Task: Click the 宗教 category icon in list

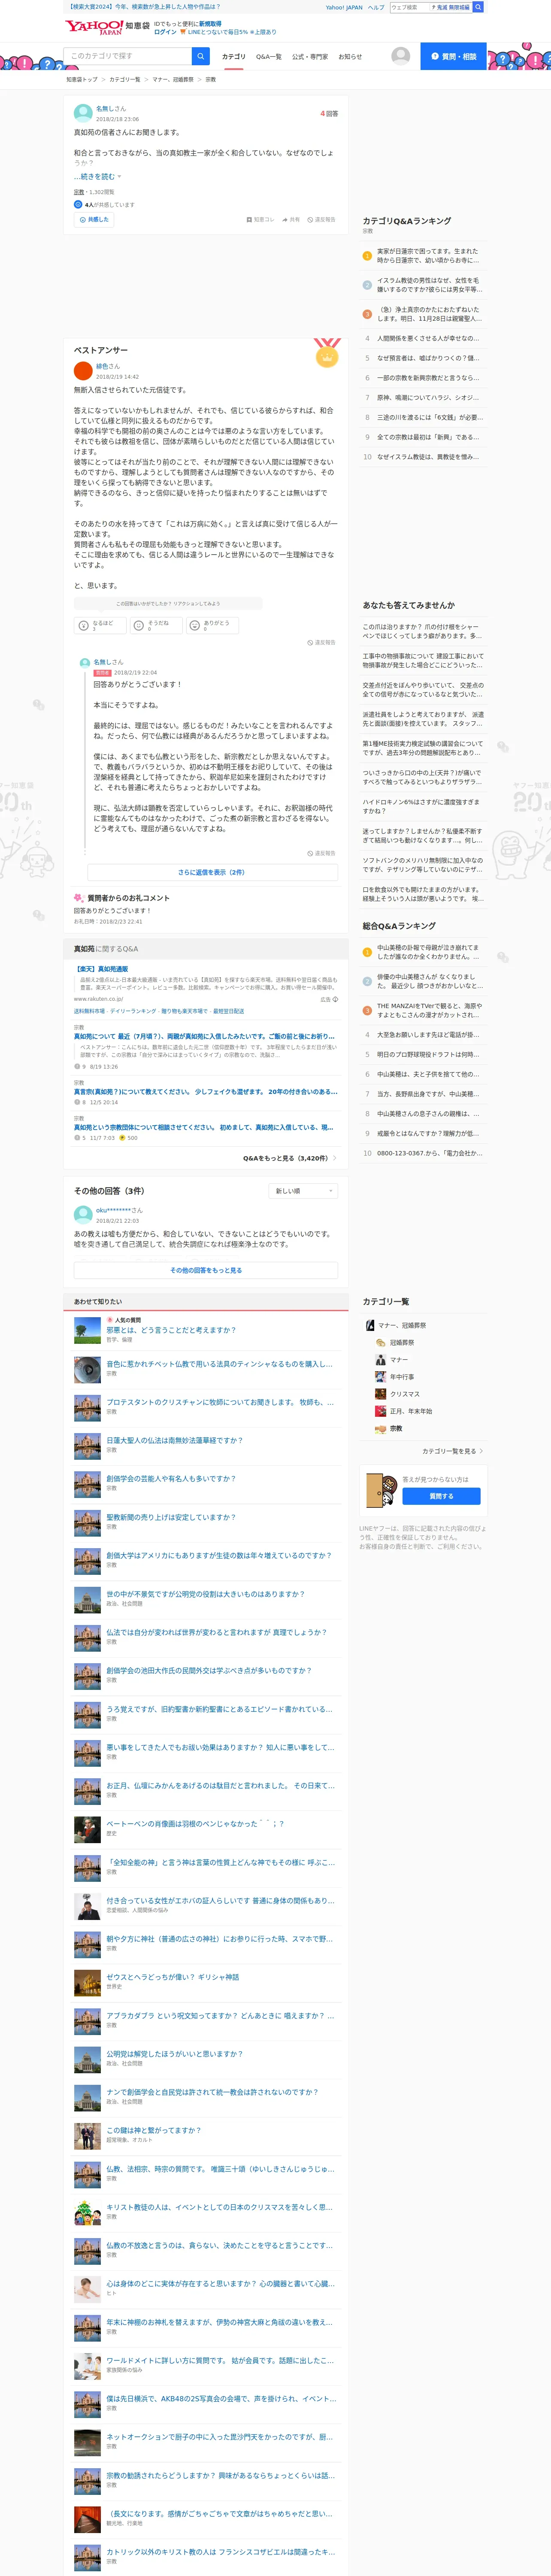Action: 380,1428
